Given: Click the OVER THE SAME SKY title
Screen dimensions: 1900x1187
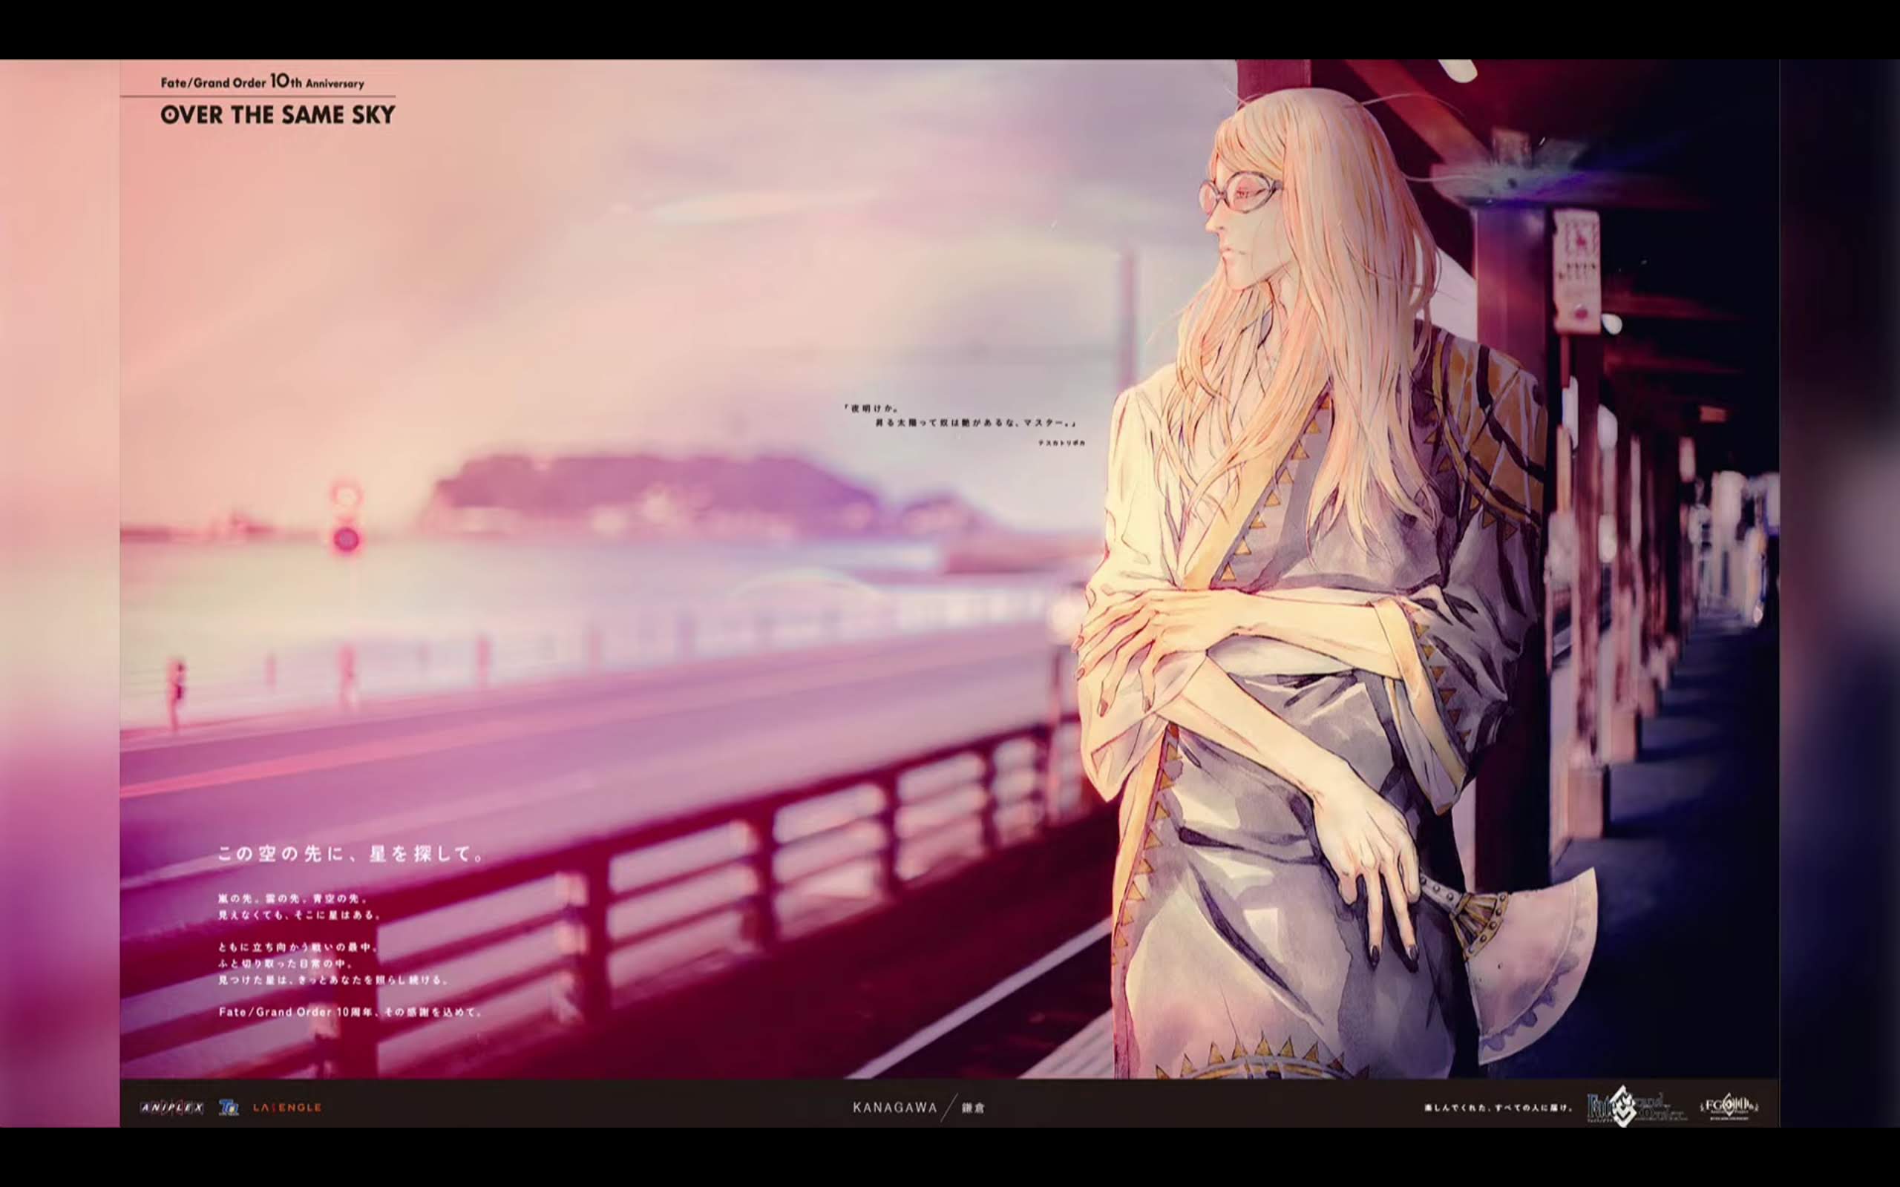Looking at the screenshot, I should point(277,116).
